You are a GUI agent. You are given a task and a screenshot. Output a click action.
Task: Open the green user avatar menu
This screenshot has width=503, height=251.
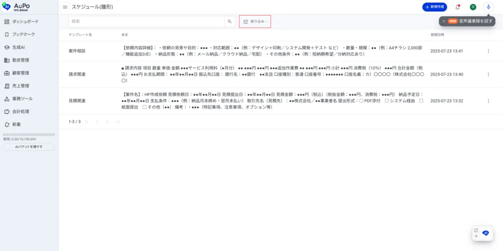click(x=473, y=7)
